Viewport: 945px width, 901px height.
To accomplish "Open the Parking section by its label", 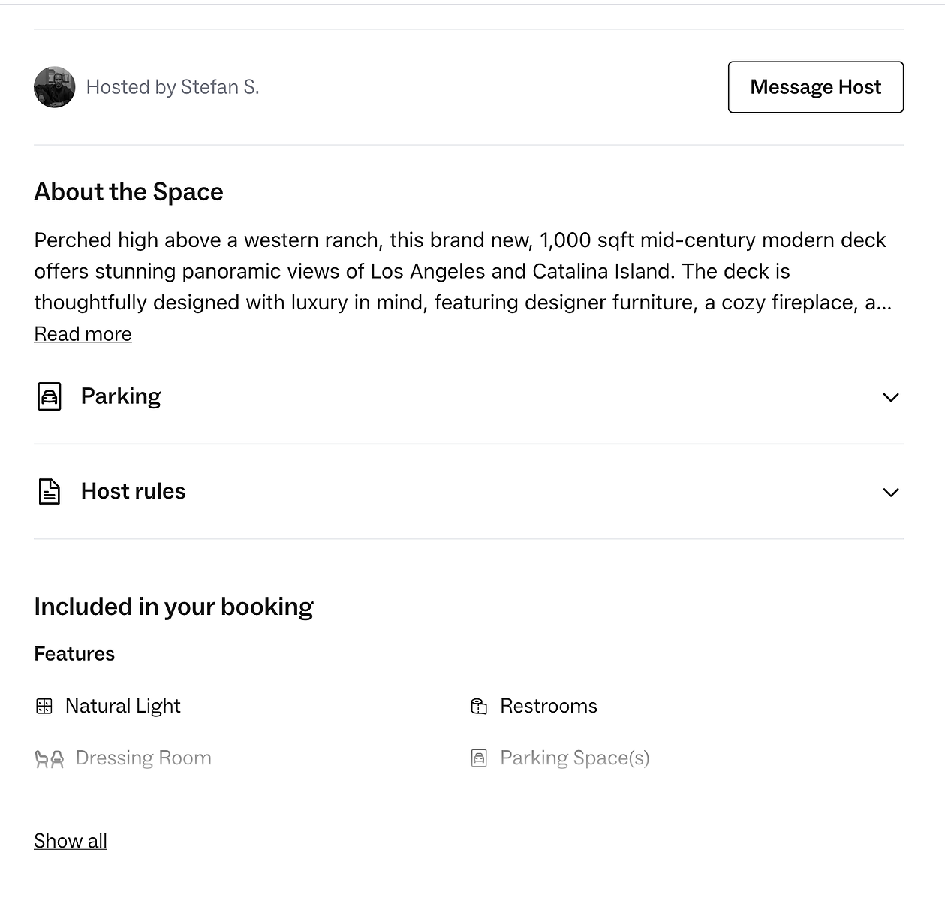I will (x=121, y=396).
